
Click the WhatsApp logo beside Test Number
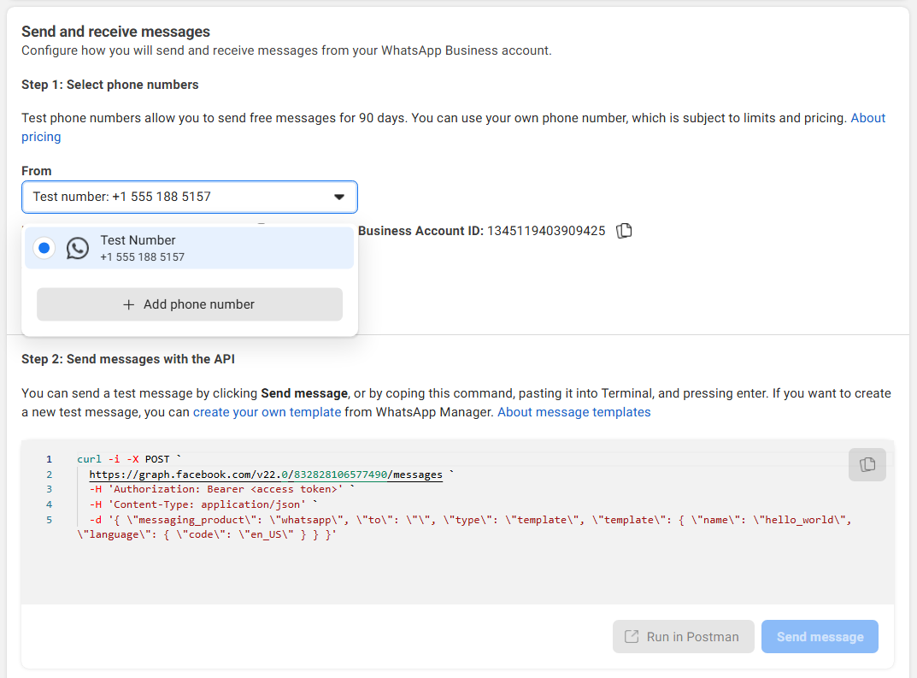[78, 248]
